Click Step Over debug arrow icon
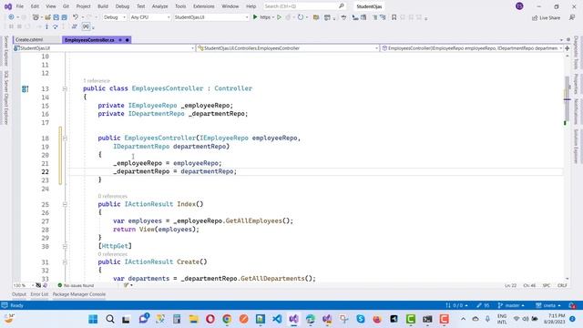Screen dimensions: 583x328 (55, 26)
